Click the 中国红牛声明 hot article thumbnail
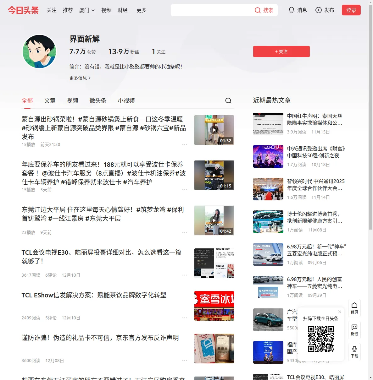373x380 pixels. (x=268, y=124)
